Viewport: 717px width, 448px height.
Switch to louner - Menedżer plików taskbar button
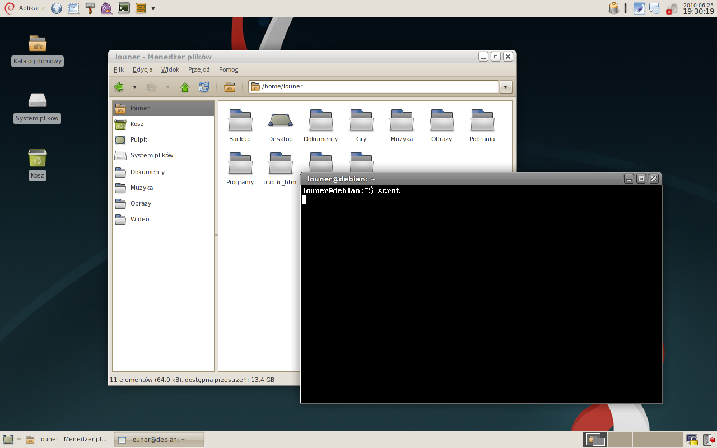67,440
